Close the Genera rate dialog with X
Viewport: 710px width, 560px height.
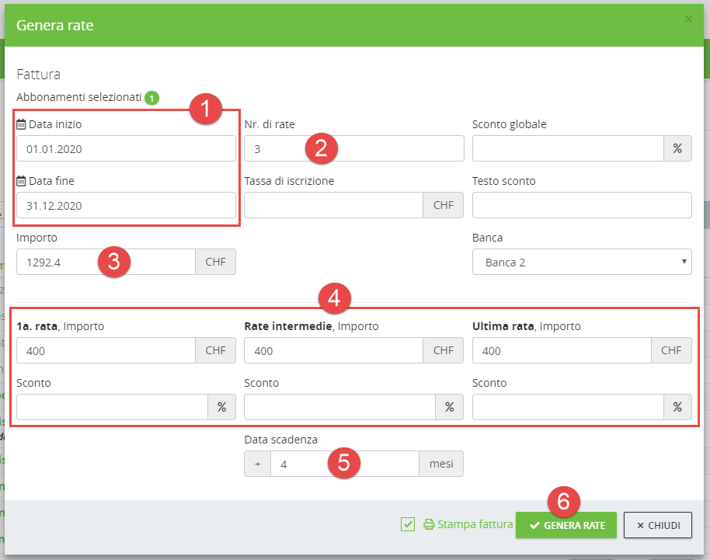688,19
